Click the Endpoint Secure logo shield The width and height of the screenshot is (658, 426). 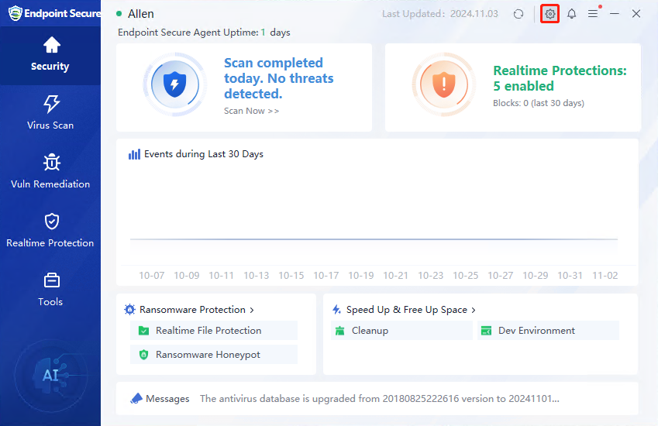[x=15, y=13]
